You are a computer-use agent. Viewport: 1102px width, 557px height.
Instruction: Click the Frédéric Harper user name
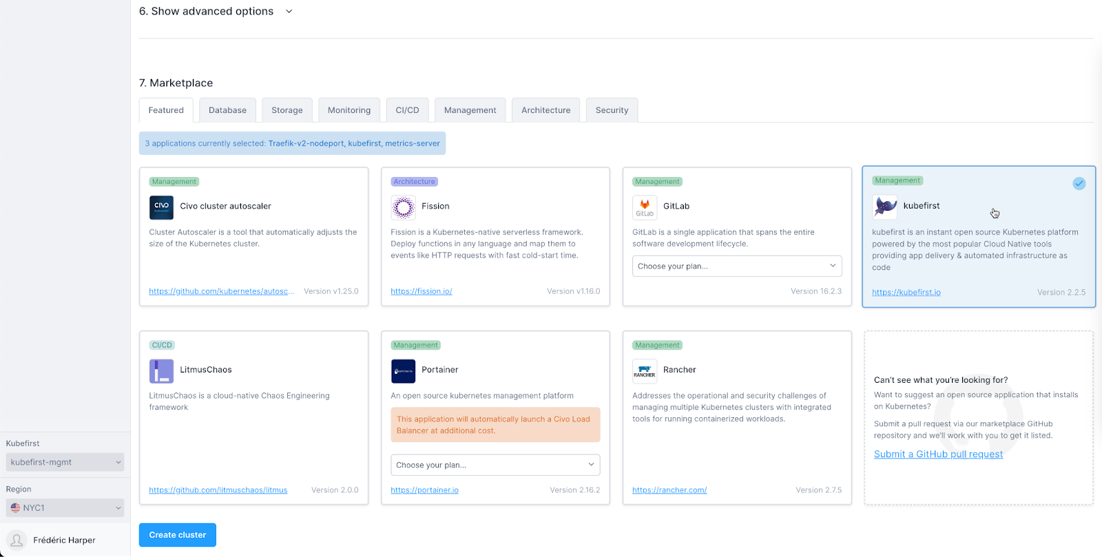coord(64,540)
